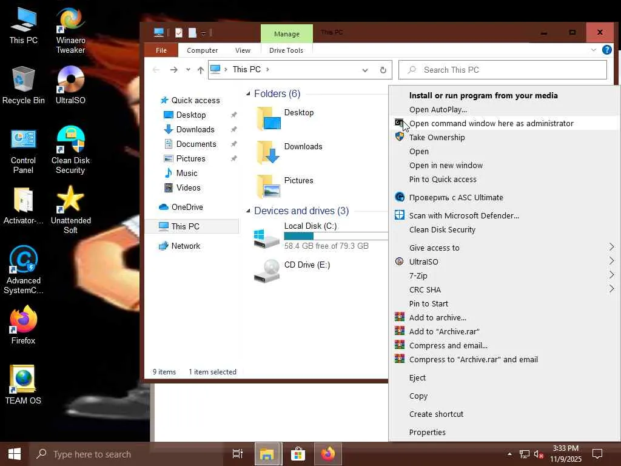The width and height of the screenshot is (621, 466).
Task: Select the CD Drive (E:) item
Action: [293, 270]
